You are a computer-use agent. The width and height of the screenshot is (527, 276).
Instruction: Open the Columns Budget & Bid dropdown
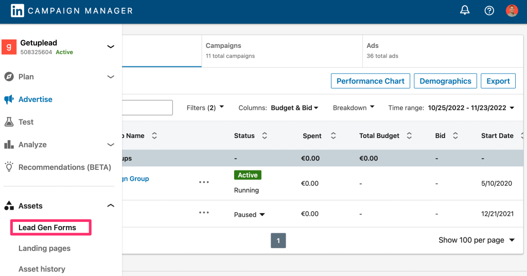click(278, 108)
